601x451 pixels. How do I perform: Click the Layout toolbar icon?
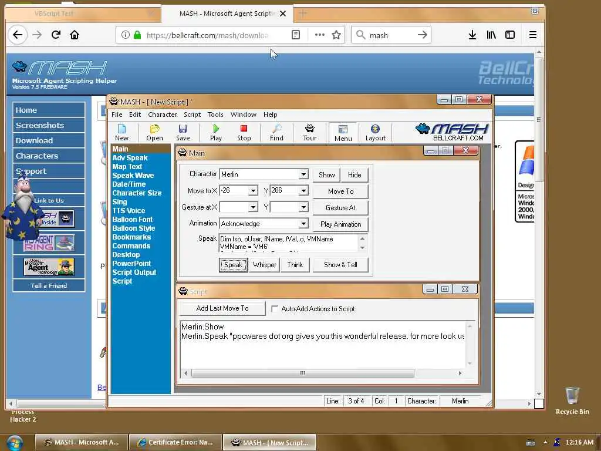tap(375, 132)
